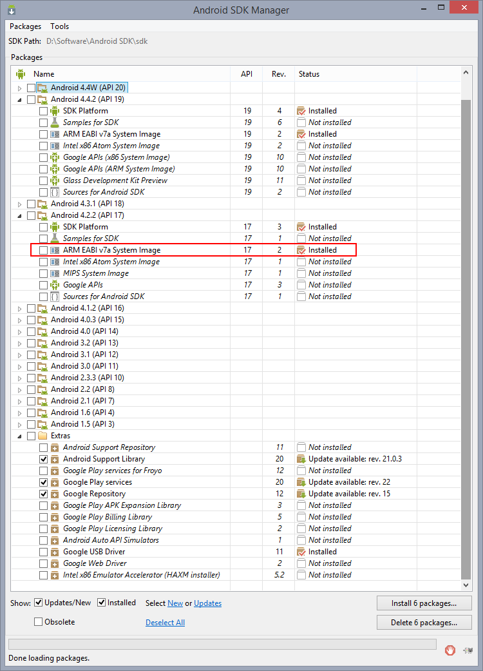Click the New selection link
The width and height of the screenshot is (483, 671).
[175, 603]
